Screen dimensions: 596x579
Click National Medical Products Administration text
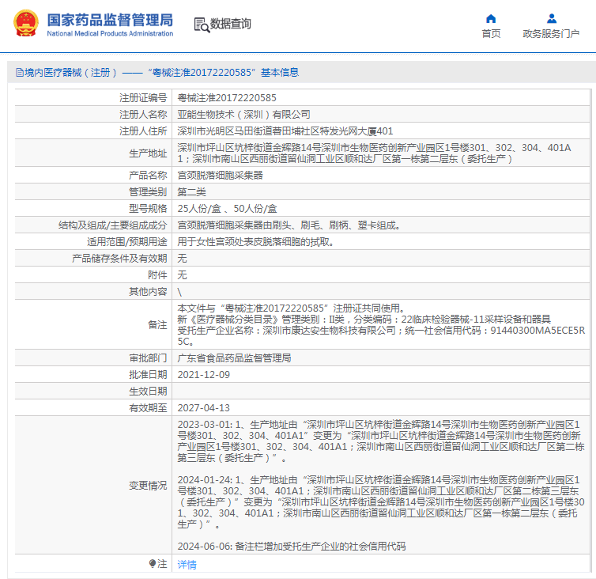tap(110, 33)
